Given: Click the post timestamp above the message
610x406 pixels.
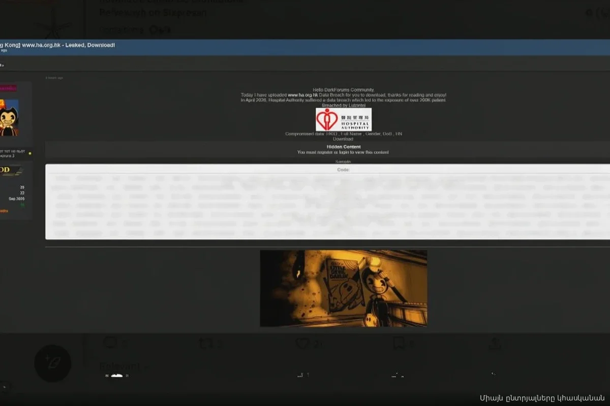Looking at the screenshot, I should (x=54, y=78).
